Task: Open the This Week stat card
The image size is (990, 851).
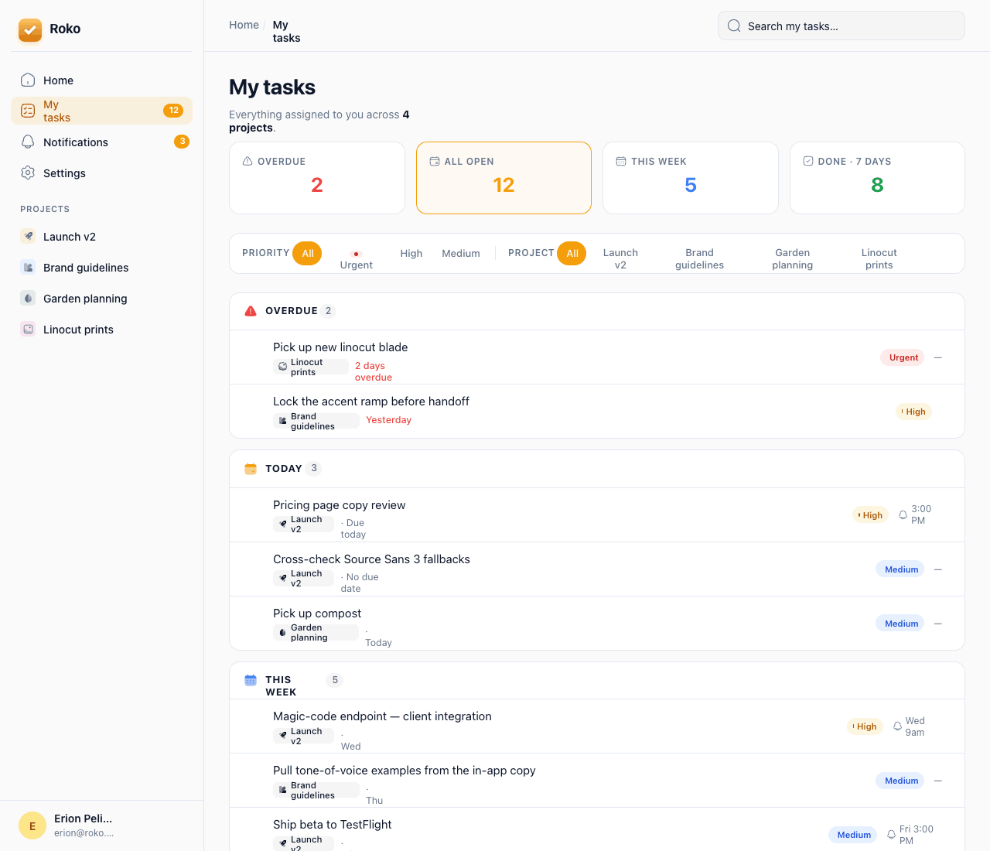Action: click(x=691, y=178)
